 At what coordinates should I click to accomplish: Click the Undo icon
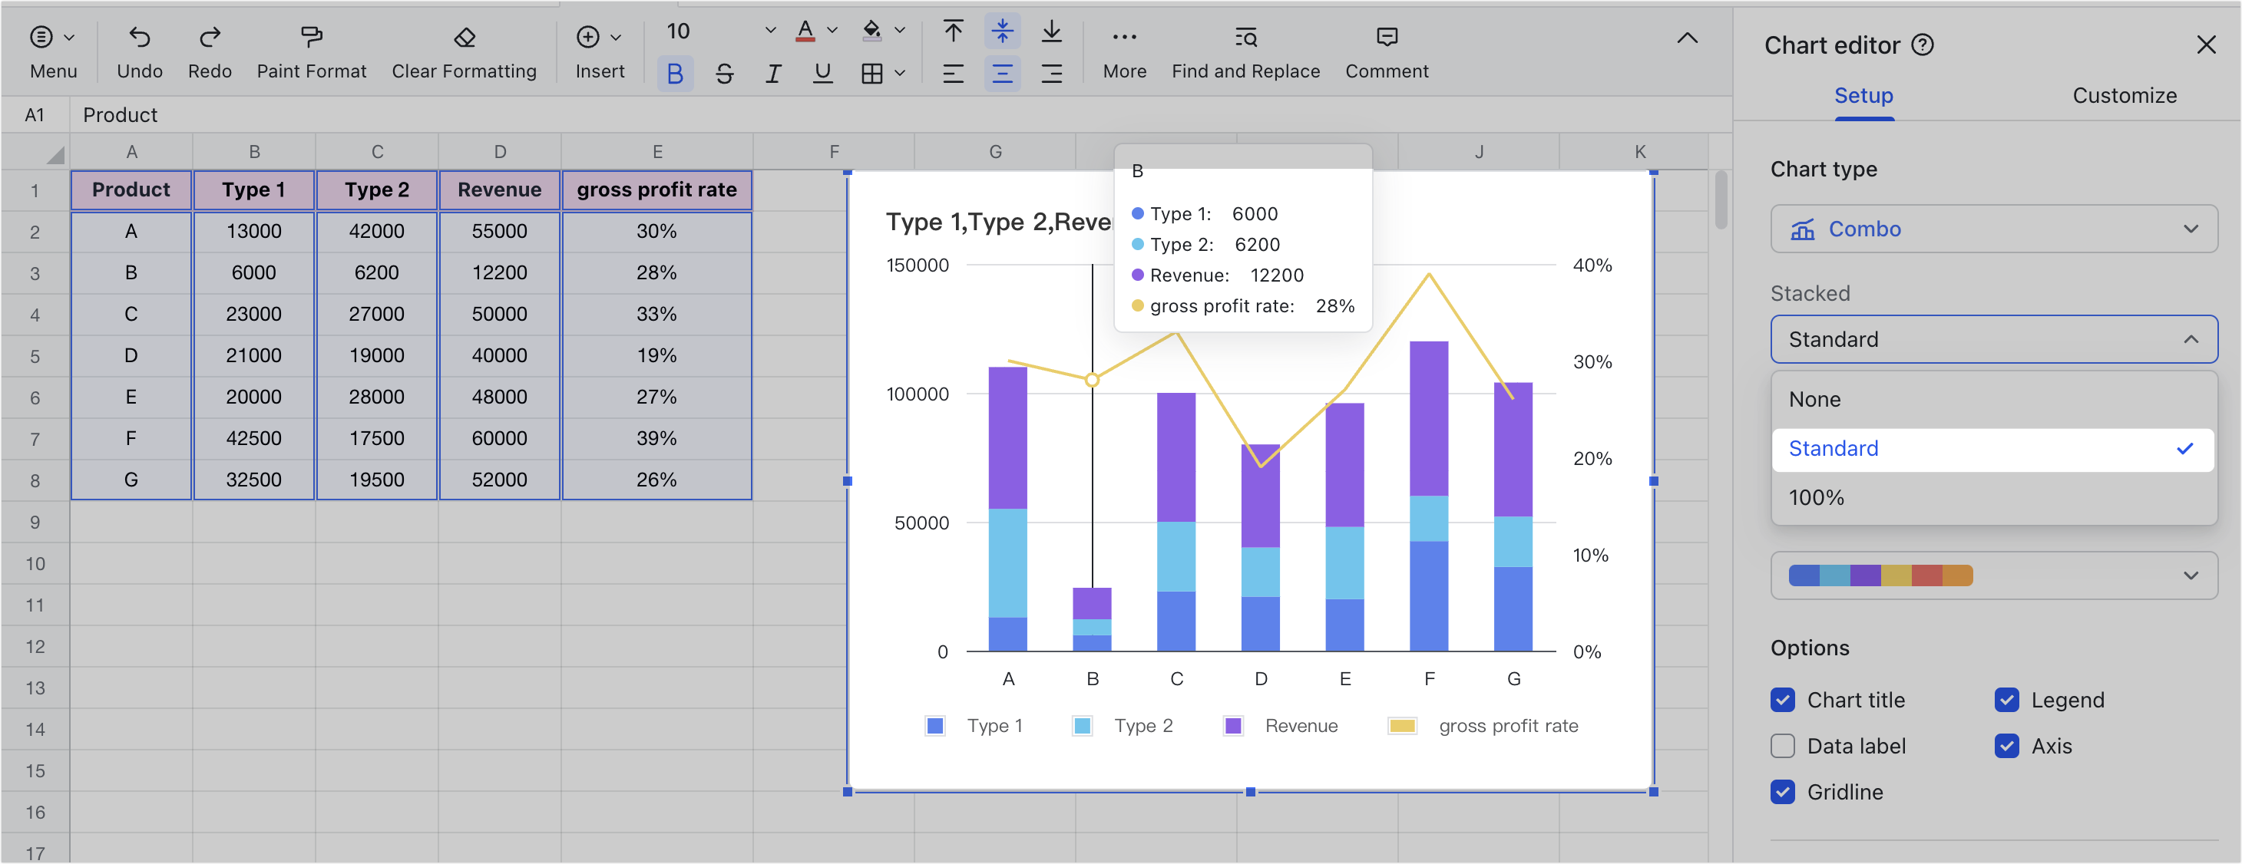[139, 38]
